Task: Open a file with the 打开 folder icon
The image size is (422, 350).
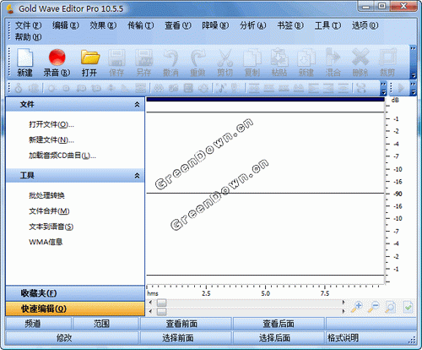Action: (x=89, y=63)
